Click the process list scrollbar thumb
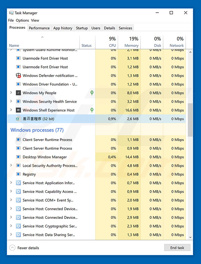Screen dimensions: 201x264 pos(190,120)
